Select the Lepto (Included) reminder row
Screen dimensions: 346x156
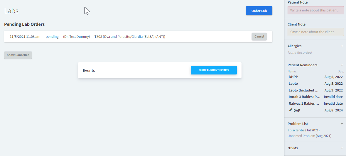[315, 90]
